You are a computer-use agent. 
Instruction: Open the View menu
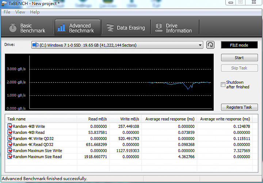(20, 12)
